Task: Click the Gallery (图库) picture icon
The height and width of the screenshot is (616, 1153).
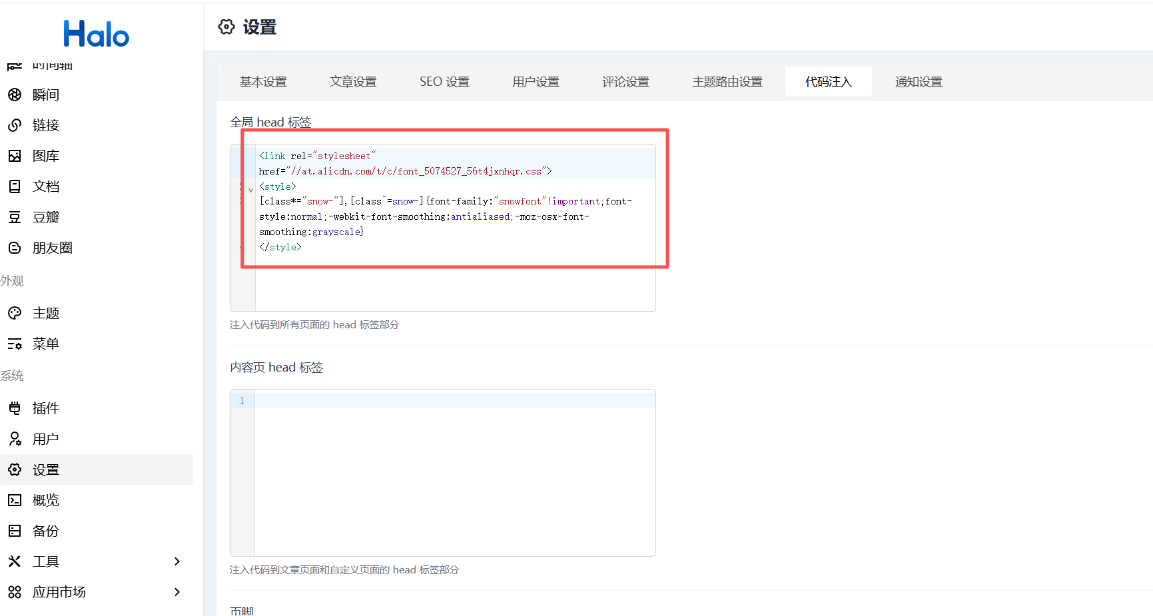Action: [x=15, y=156]
